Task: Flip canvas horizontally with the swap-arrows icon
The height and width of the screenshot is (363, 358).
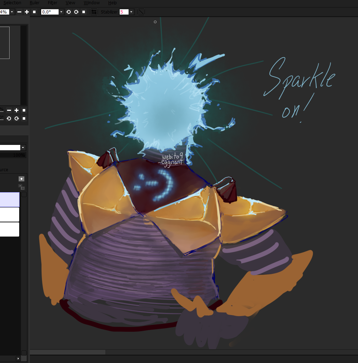Action: point(94,12)
